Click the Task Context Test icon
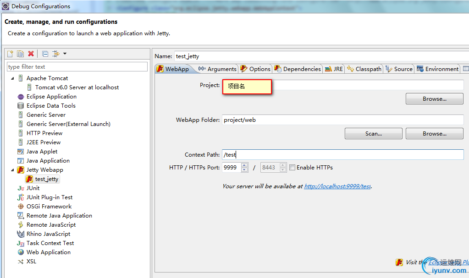This screenshot has height=278, width=469. 21,243
